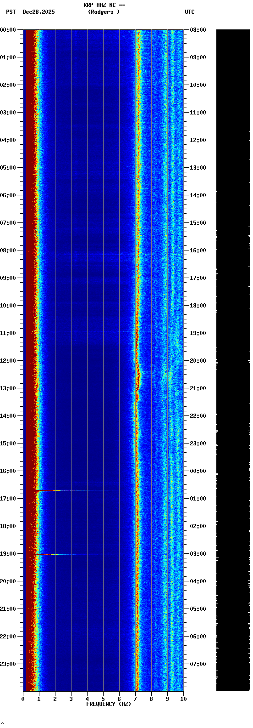Click the 18:00 UTC time label

click(198, 306)
